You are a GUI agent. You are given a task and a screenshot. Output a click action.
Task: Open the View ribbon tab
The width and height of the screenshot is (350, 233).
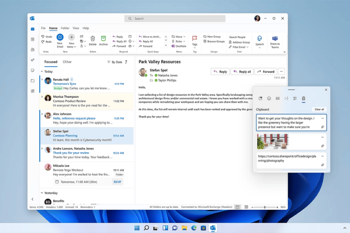(x=76, y=28)
